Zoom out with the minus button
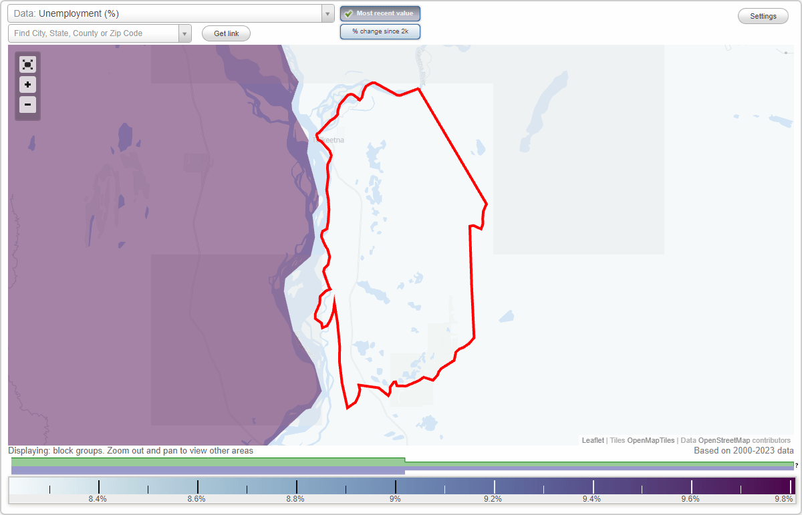802x515 pixels. point(27,104)
